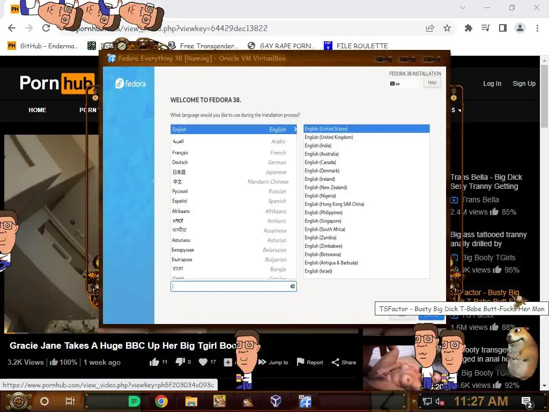The width and height of the screenshot is (549, 412).
Task: Select Español (Spanish) language
Action: (234, 201)
